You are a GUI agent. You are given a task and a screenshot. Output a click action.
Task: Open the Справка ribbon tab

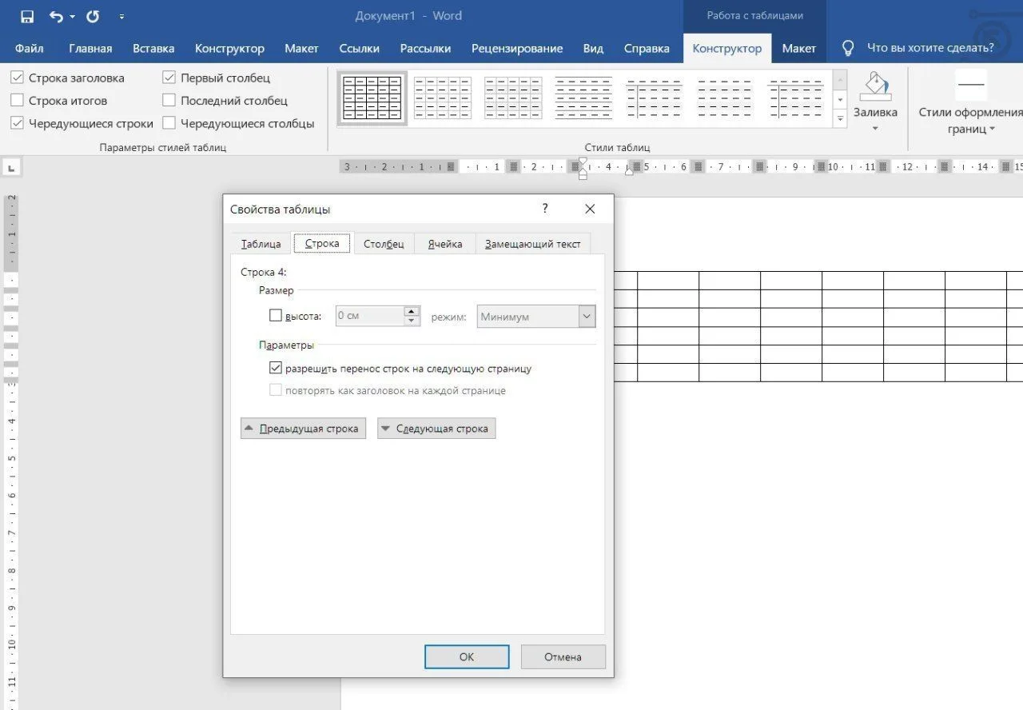(647, 48)
